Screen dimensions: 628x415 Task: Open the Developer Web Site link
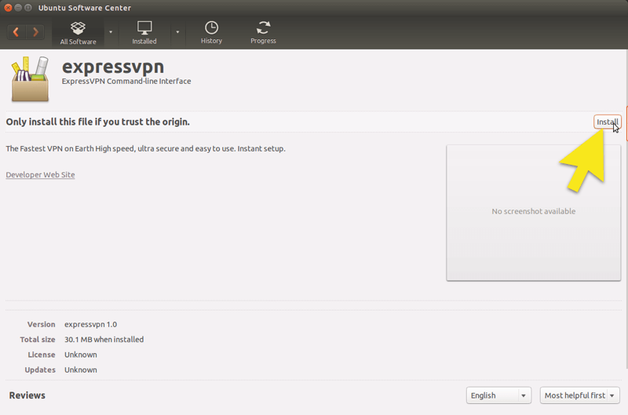click(x=40, y=175)
